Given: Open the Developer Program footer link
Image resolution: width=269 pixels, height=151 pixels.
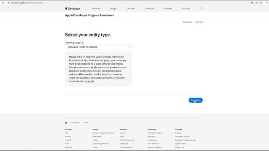Looking at the screenshot, I should coord(155,133).
